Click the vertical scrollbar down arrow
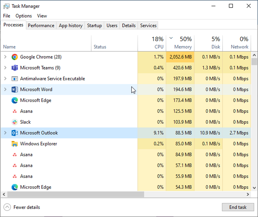This screenshot has width=258, height=217. [254, 188]
